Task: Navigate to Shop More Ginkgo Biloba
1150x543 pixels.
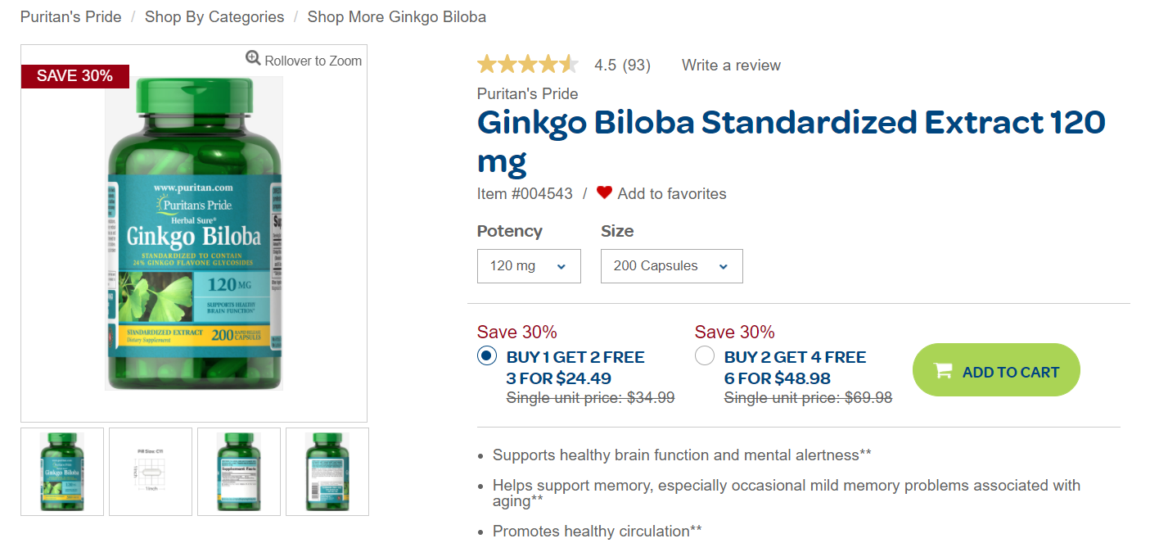Action: 396,17
